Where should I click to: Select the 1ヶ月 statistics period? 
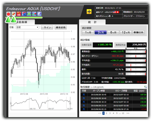click(x=88, y=32)
